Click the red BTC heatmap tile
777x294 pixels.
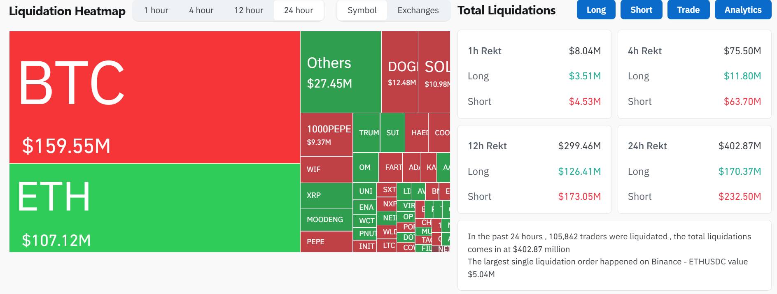pos(154,97)
